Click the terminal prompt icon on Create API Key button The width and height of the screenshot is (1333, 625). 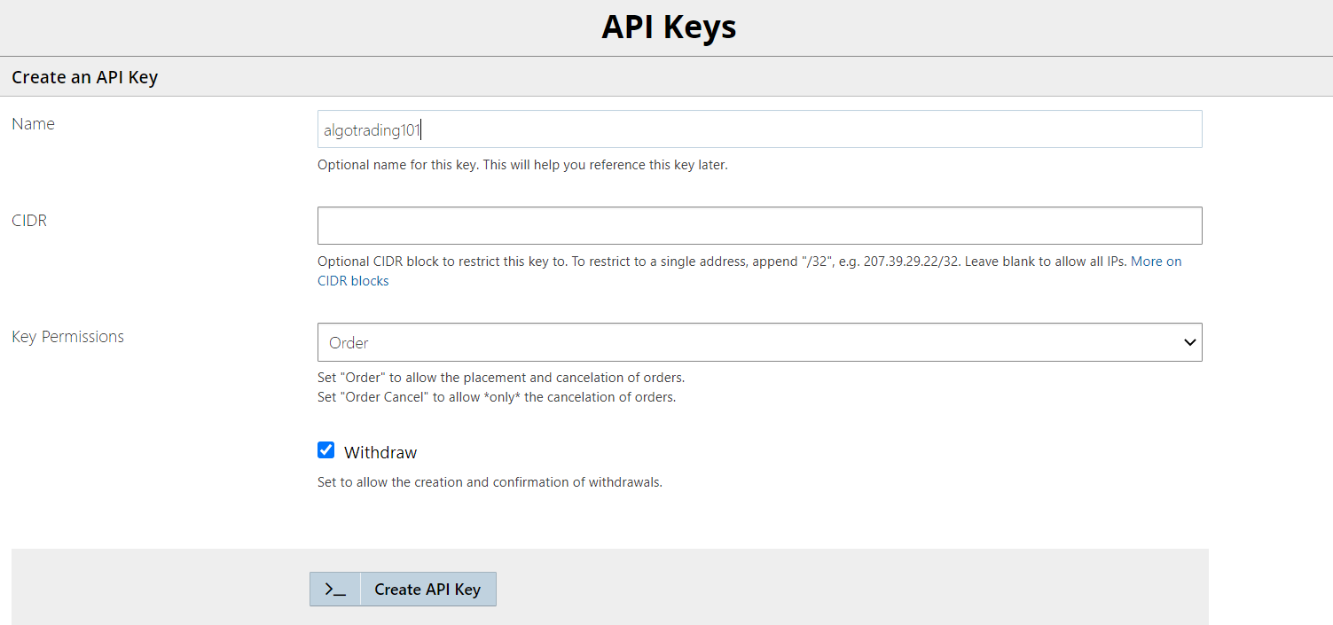click(335, 589)
